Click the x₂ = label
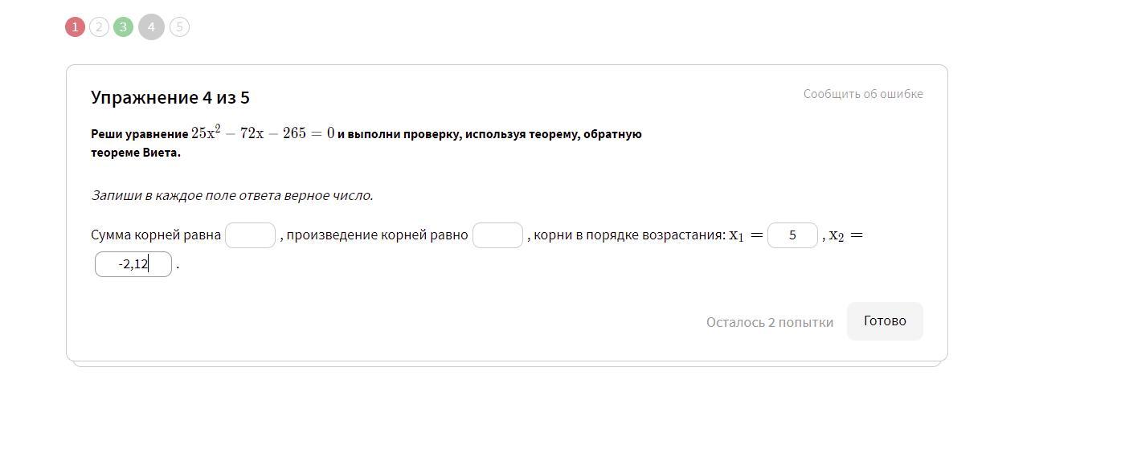Screen dimensions: 1125x449 click(x=846, y=235)
